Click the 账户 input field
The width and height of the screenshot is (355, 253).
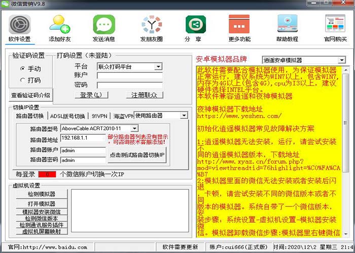tap(130, 75)
